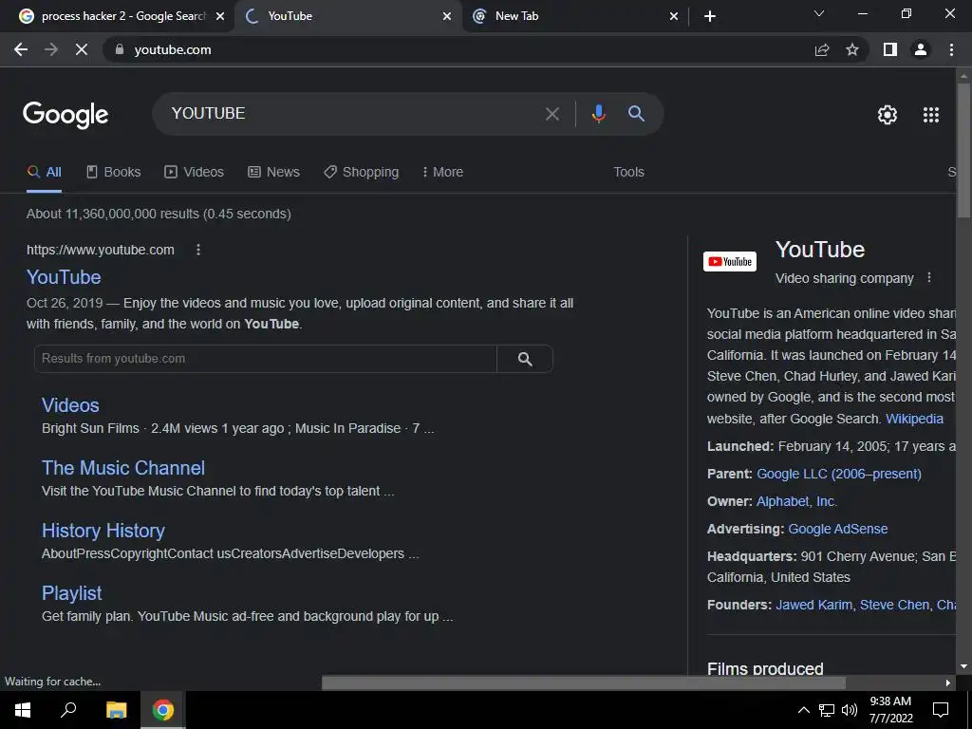972x729 pixels.
Task: Close the YouTube tab
Action: (447, 17)
